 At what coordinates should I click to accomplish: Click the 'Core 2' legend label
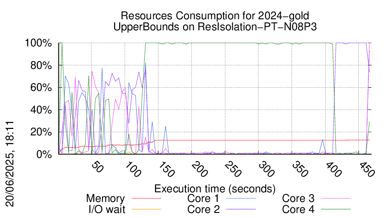pos(203,209)
